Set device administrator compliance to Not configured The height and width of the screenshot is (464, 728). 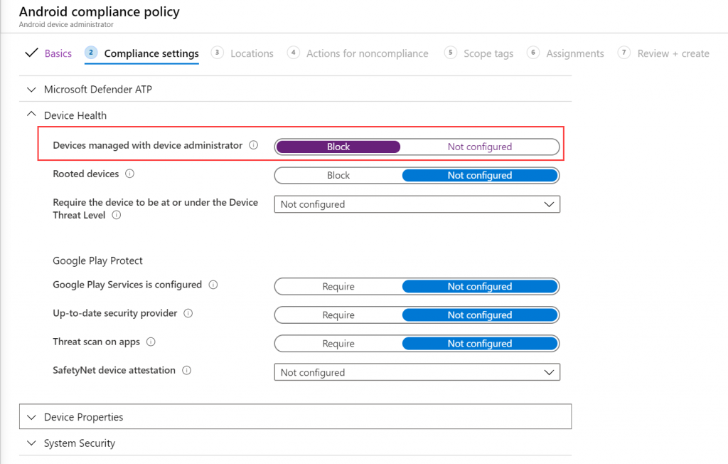coord(480,146)
